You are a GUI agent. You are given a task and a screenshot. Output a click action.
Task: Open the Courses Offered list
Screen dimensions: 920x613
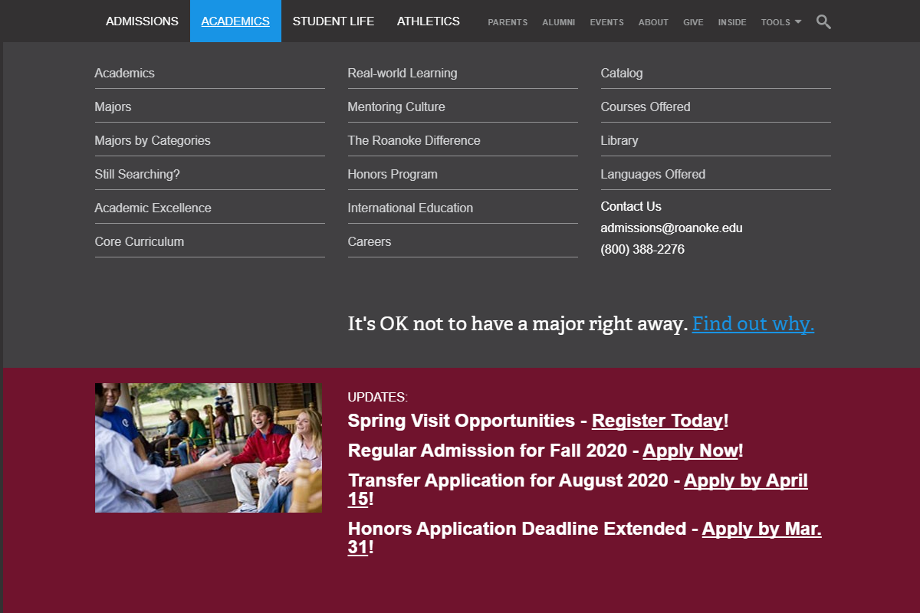[x=646, y=107]
